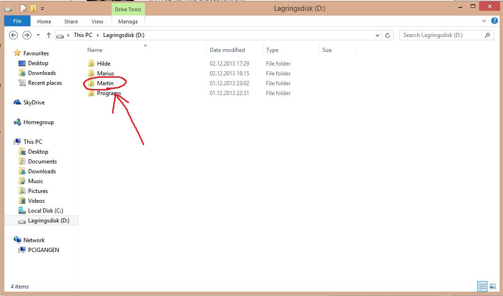Switch to the View ribbon tab

point(97,22)
